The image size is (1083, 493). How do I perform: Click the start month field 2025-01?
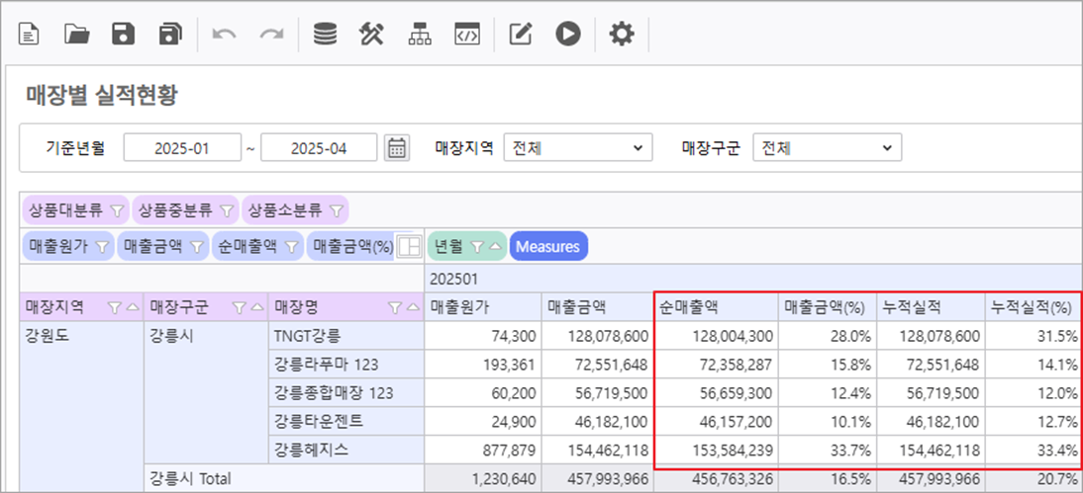[x=182, y=148]
